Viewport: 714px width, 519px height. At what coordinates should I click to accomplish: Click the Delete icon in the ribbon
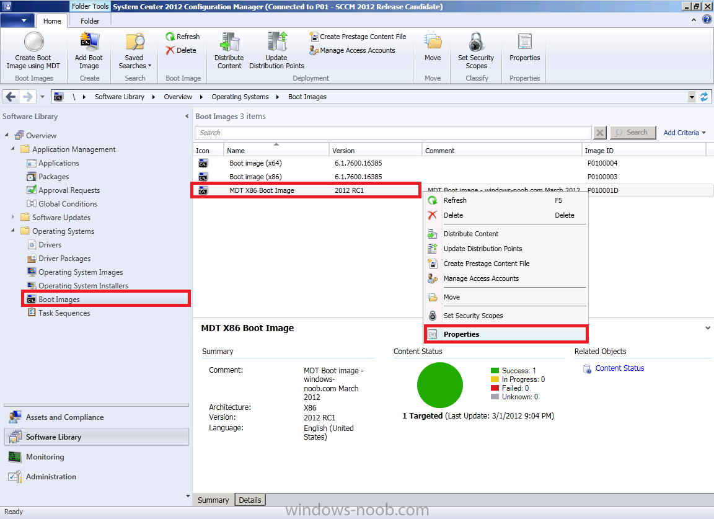(x=170, y=50)
